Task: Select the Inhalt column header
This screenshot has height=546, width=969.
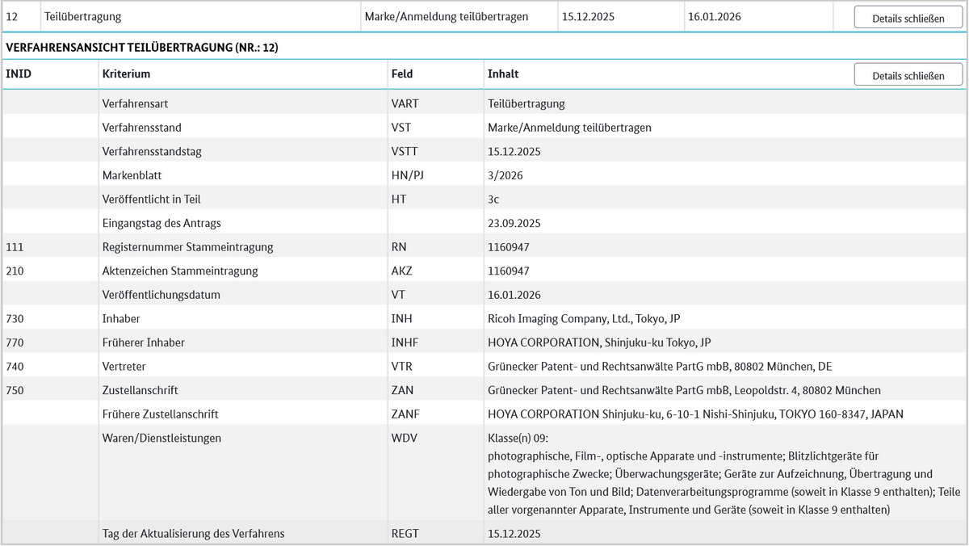Action: (x=503, y=73)
